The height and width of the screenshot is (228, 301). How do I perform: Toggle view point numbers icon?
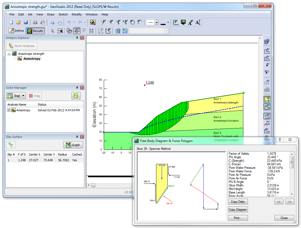pos(267,72)
